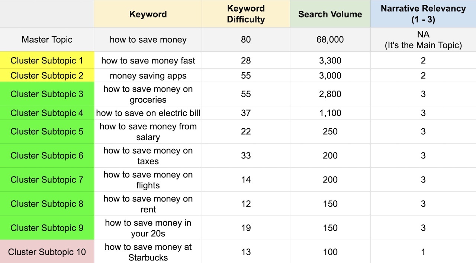The width and height of the screenshot is (476, 263).
Task: Select the 3,300 search volume cell
Action: pyautogui.click(x=330, y=60)
